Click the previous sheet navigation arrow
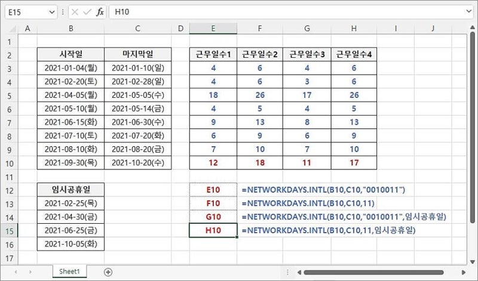This screenshot has height=281, width=478. pyautogui.click(x=16, y=272)
